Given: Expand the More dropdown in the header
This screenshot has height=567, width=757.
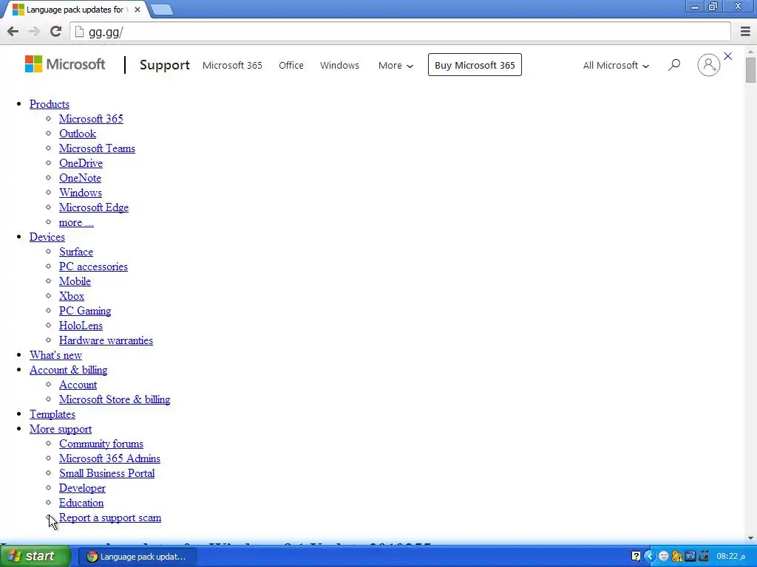Looking at the screenshot, I should click(x=396, y=65).
